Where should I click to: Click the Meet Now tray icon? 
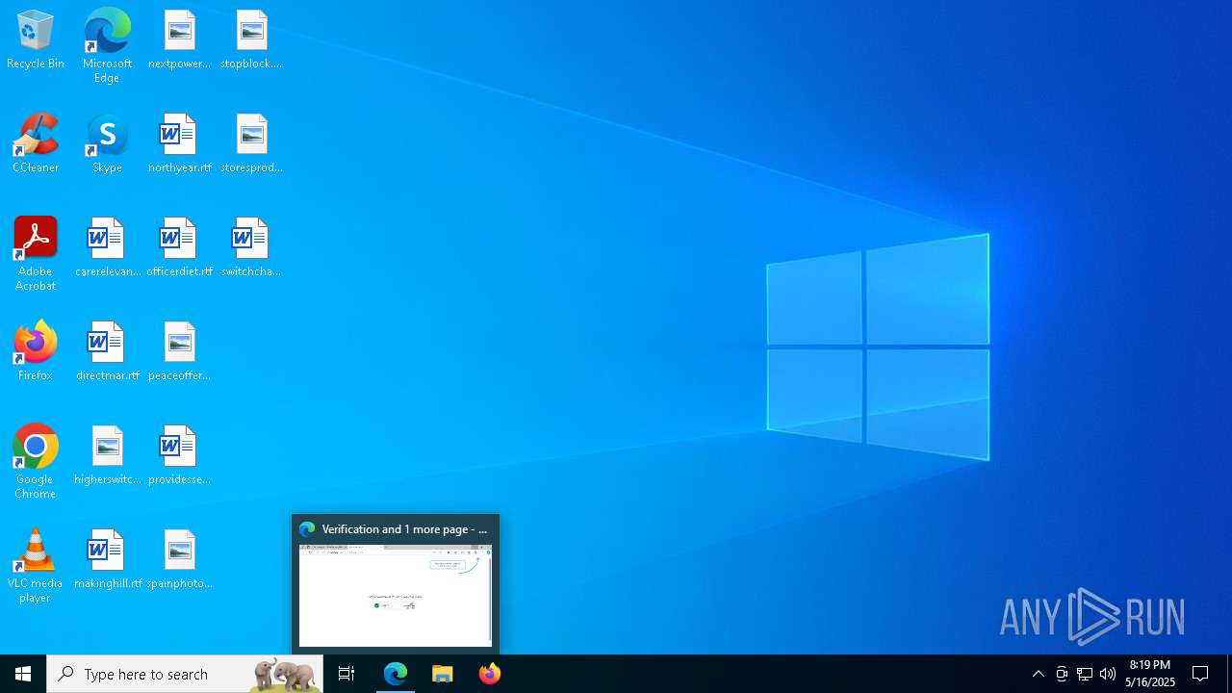point(1062,674)
